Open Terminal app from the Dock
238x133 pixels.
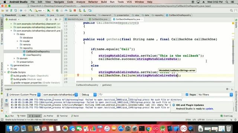click(142, 129)
